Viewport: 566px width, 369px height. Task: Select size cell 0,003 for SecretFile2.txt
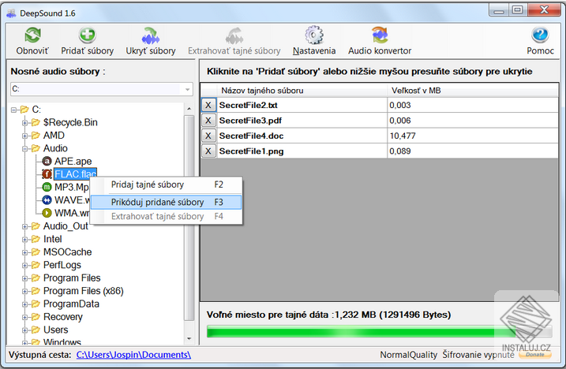pos(473,106)
